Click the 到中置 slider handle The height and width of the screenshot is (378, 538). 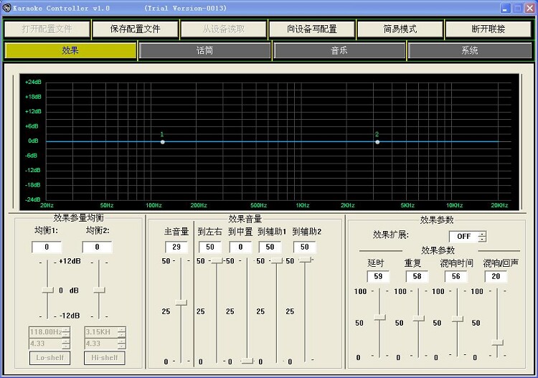[247, 361]
